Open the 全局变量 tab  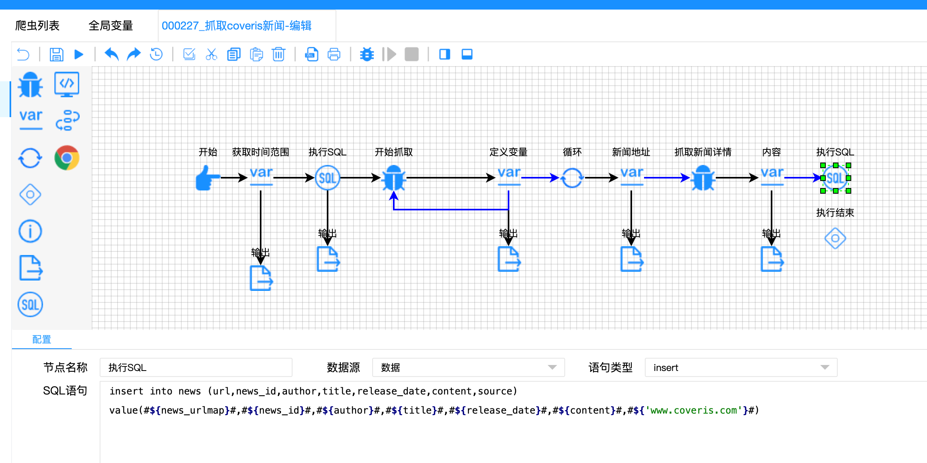[110, 26]
